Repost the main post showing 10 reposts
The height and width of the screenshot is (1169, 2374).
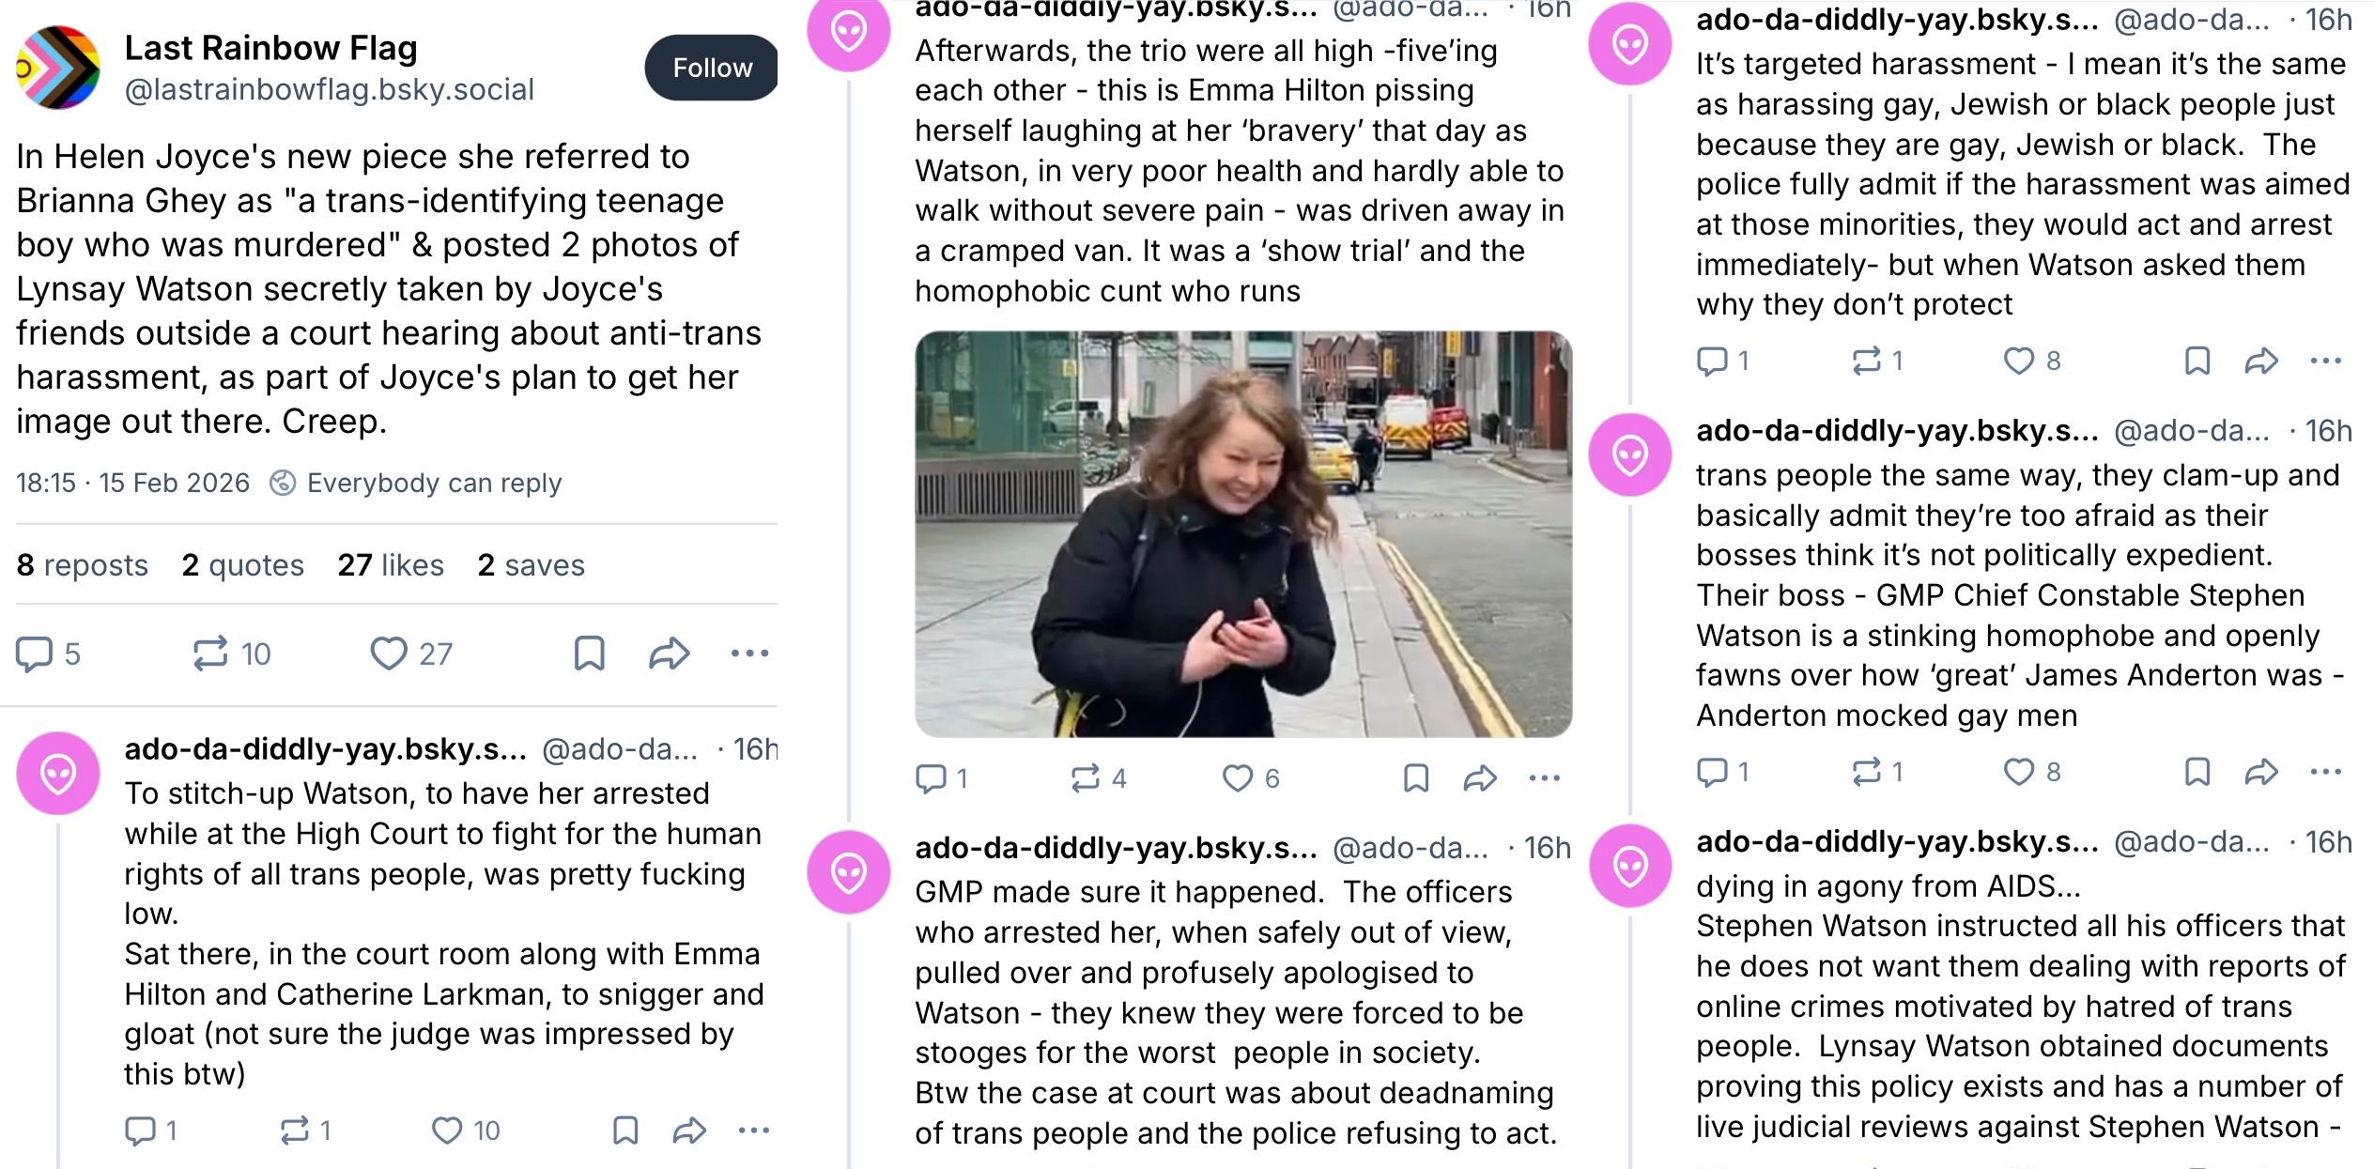click(210, 654)
